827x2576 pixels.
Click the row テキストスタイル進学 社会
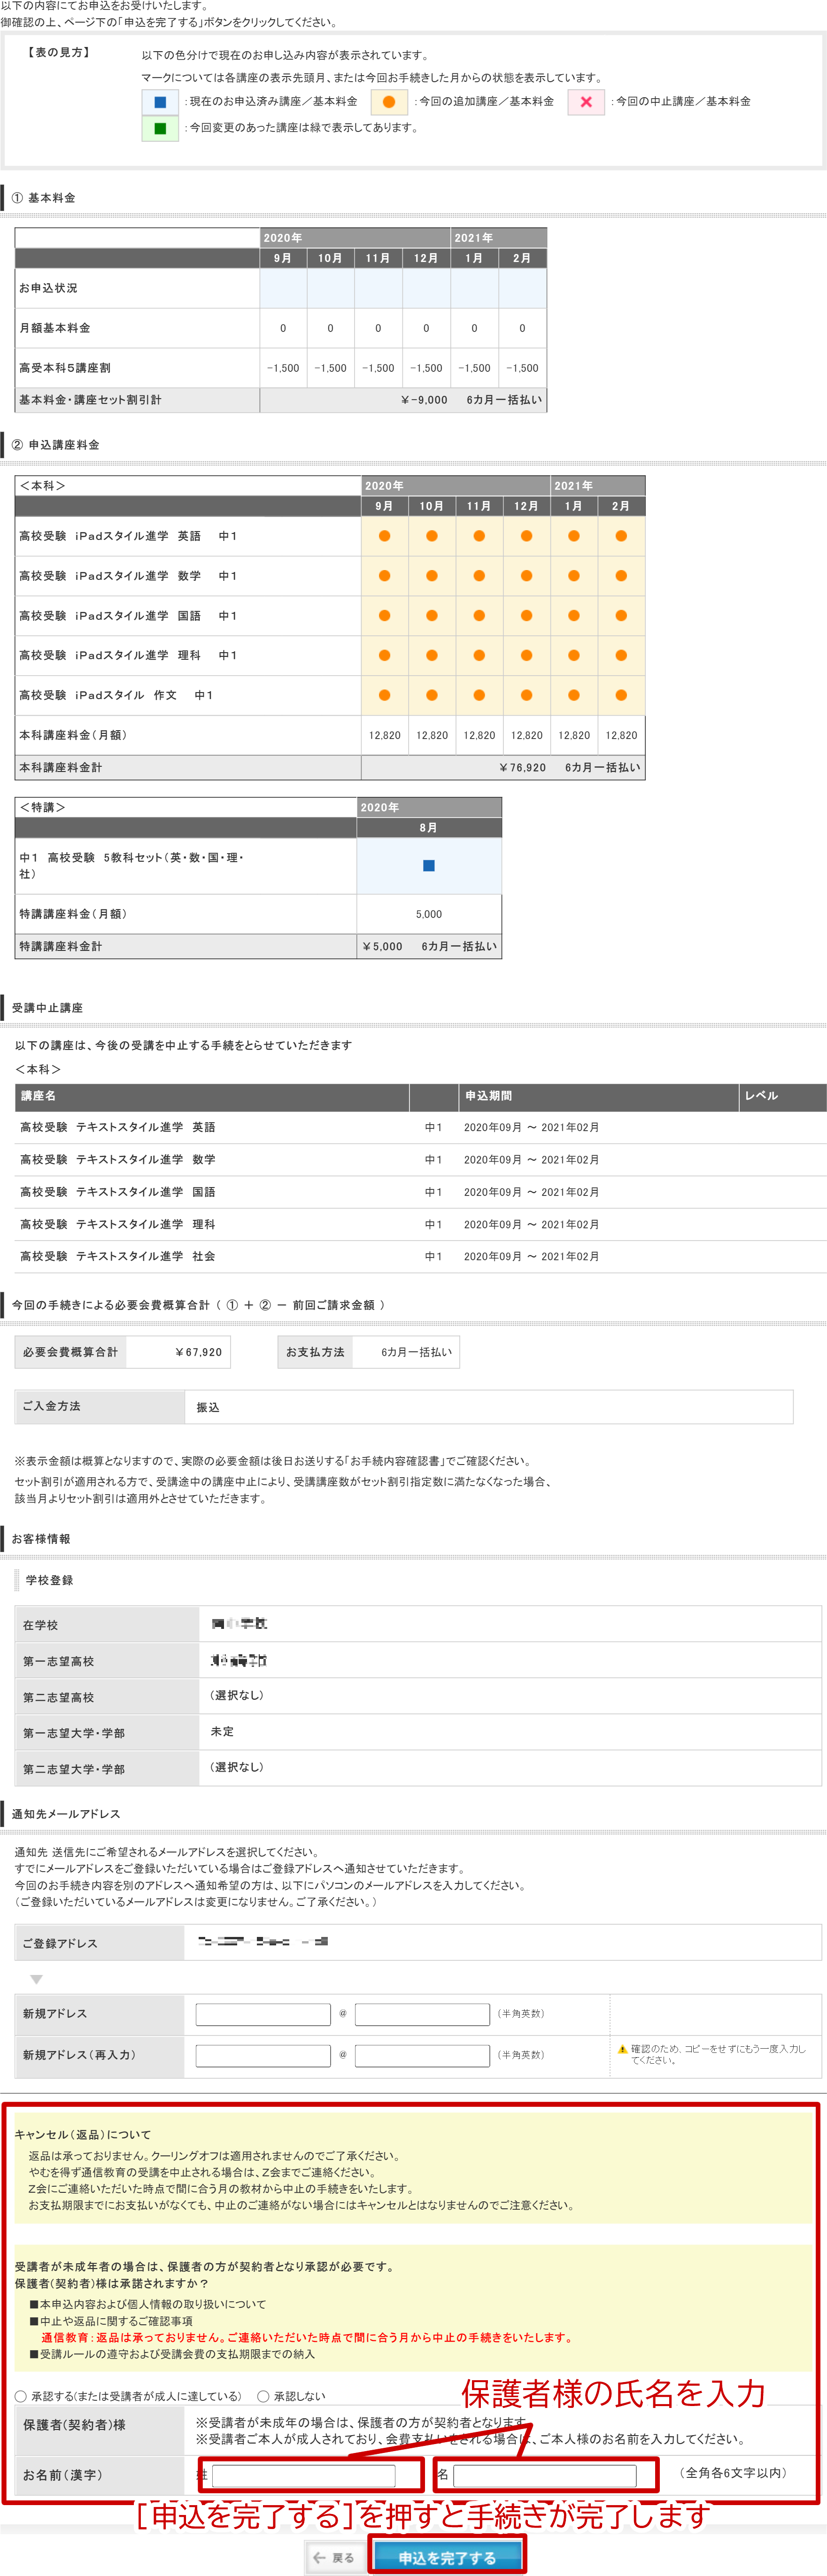click(420, 1256)
